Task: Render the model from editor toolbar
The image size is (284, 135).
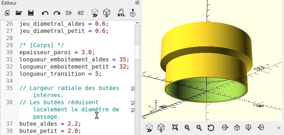Action: [107, 13]
